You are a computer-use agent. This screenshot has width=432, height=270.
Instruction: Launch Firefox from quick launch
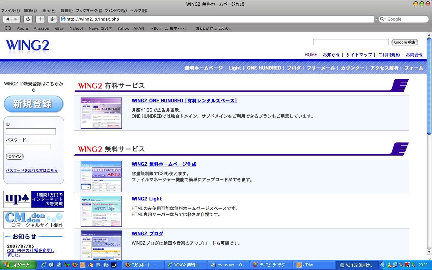75,265
